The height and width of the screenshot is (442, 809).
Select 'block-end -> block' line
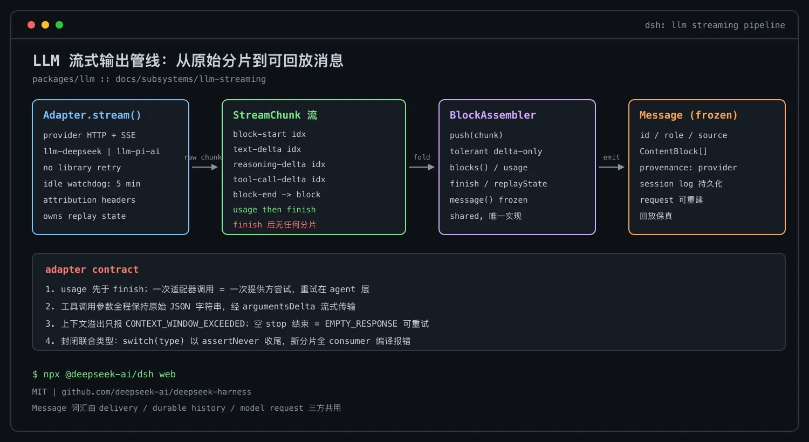point(277,195)
